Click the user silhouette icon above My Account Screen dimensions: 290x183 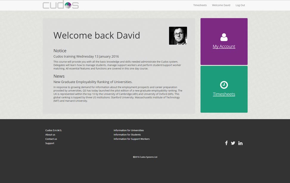click(x=224, y=37)
